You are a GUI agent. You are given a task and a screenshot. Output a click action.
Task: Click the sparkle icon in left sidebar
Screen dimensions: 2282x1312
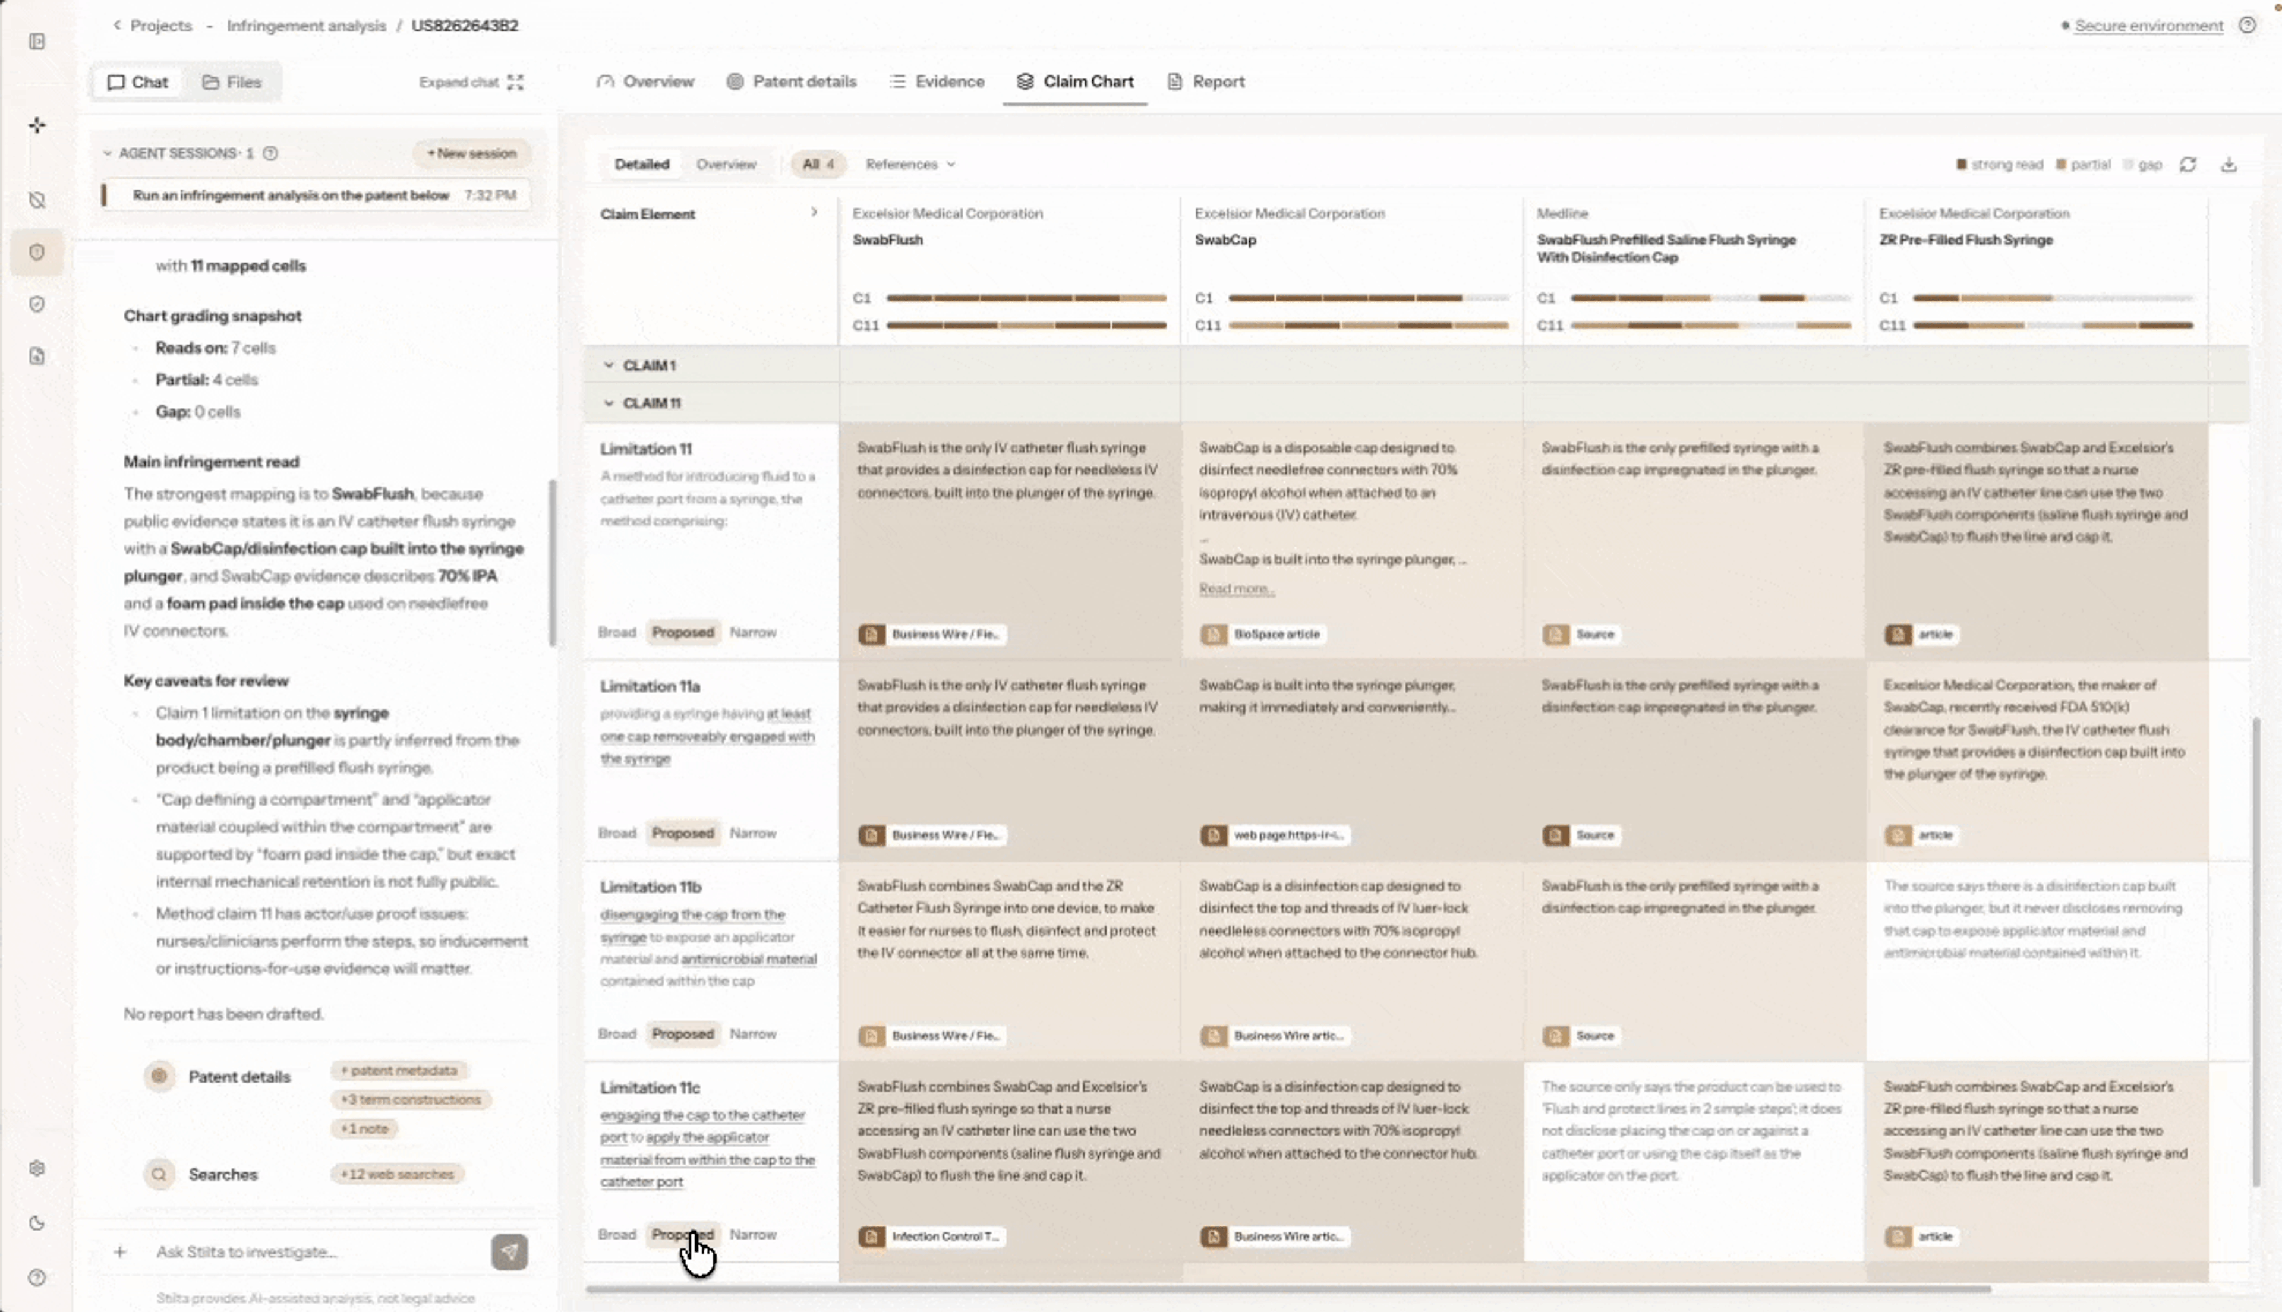click(x=37, y=125)
